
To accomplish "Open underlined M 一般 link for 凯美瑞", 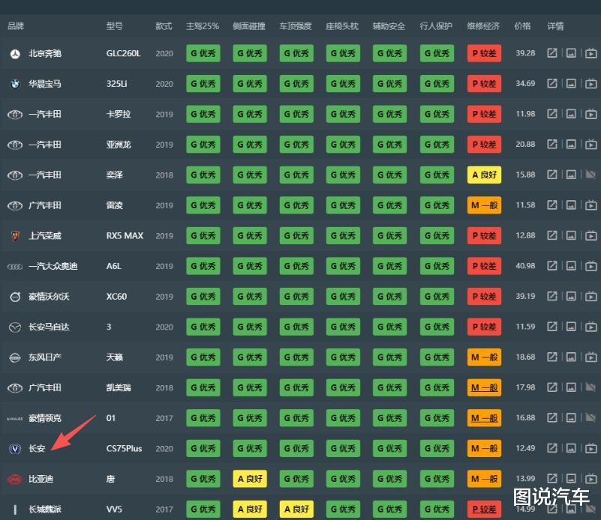I will pos(484,387).
